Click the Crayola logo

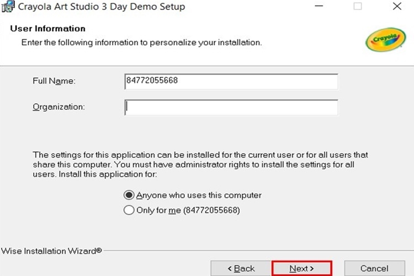click(386, 39)
